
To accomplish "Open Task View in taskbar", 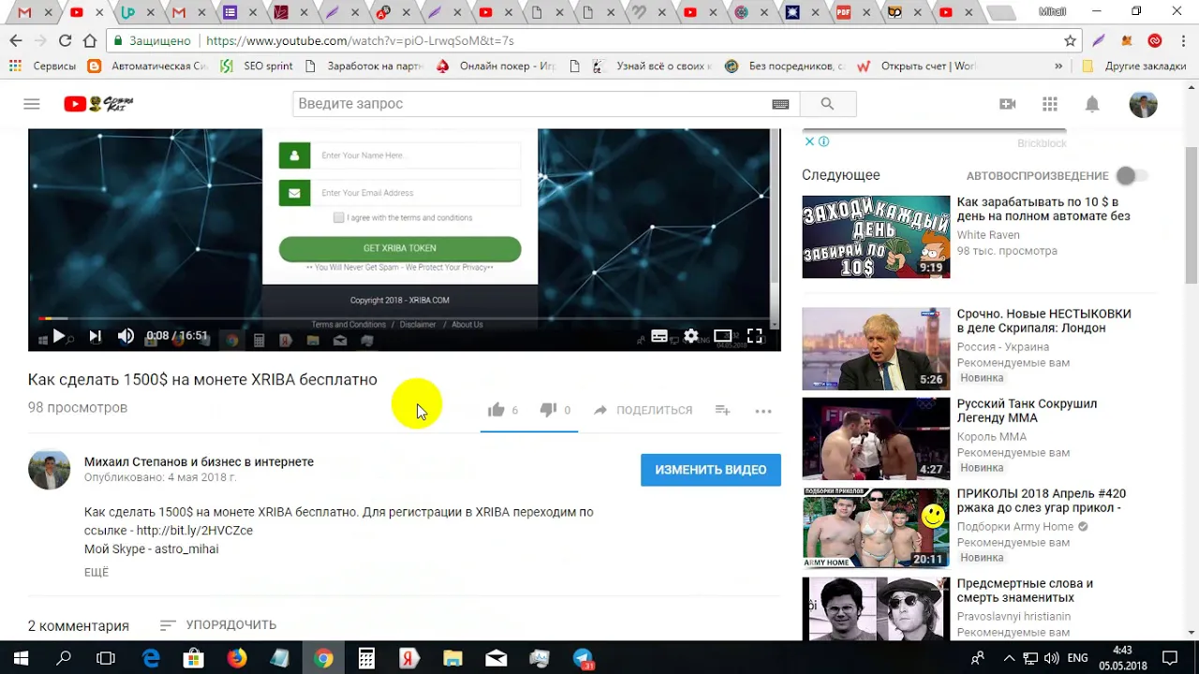I will pos(106,658).
